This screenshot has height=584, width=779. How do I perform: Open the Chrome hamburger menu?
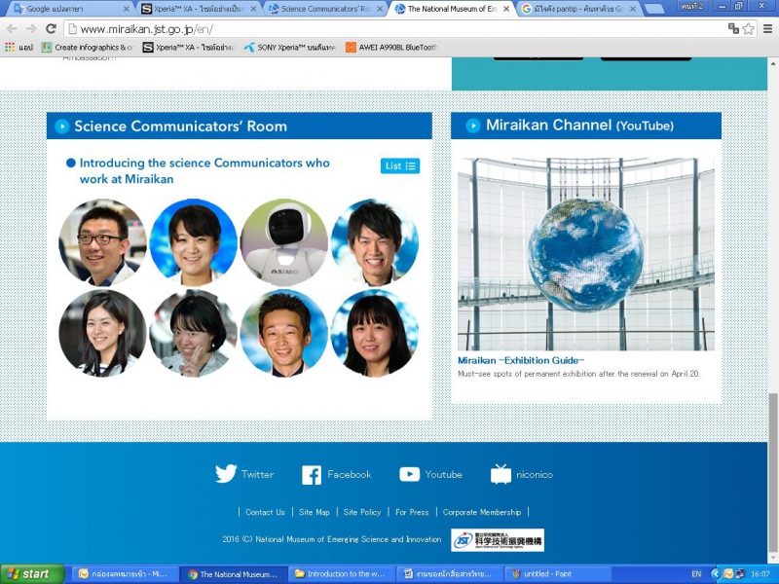pos(767,29)
